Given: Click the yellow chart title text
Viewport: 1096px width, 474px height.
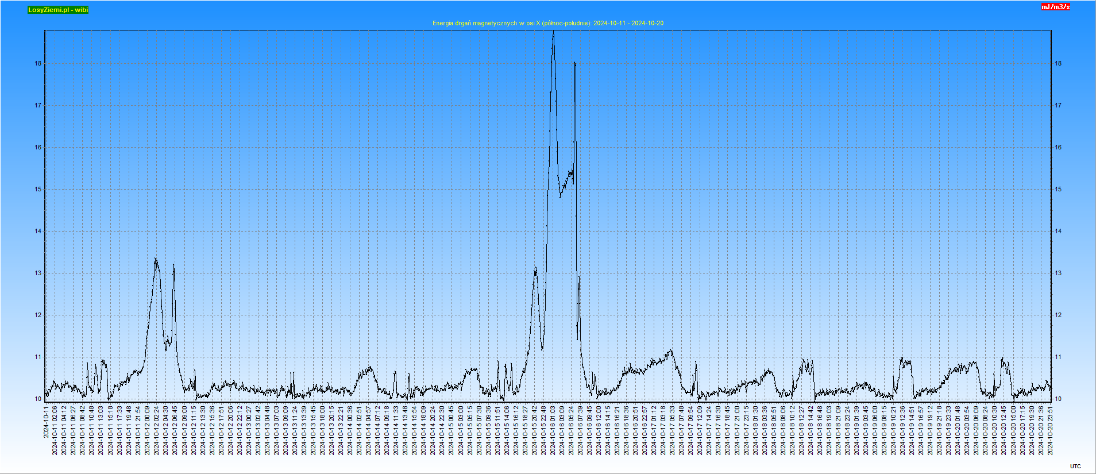Looking at the screenshot, I should 547,23.
